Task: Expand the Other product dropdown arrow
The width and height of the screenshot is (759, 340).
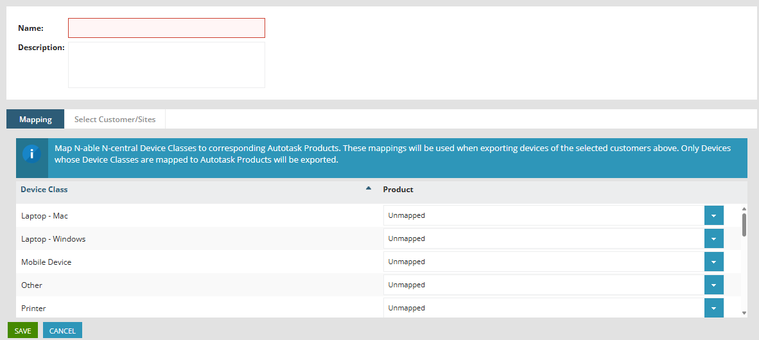Action: (713, 285)
